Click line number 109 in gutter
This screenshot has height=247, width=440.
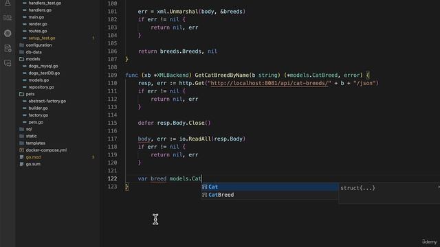pyautogui.click(x=112, y=75)
